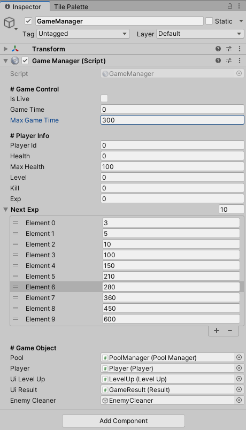This screenshot has width=246, height=430.
Task: Click the Element 9 drag handle
Action: pos(16,319)
